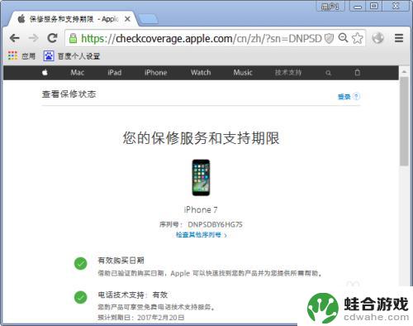Click the green check beside 电话技术支持
413x326 pixels.
80,297
